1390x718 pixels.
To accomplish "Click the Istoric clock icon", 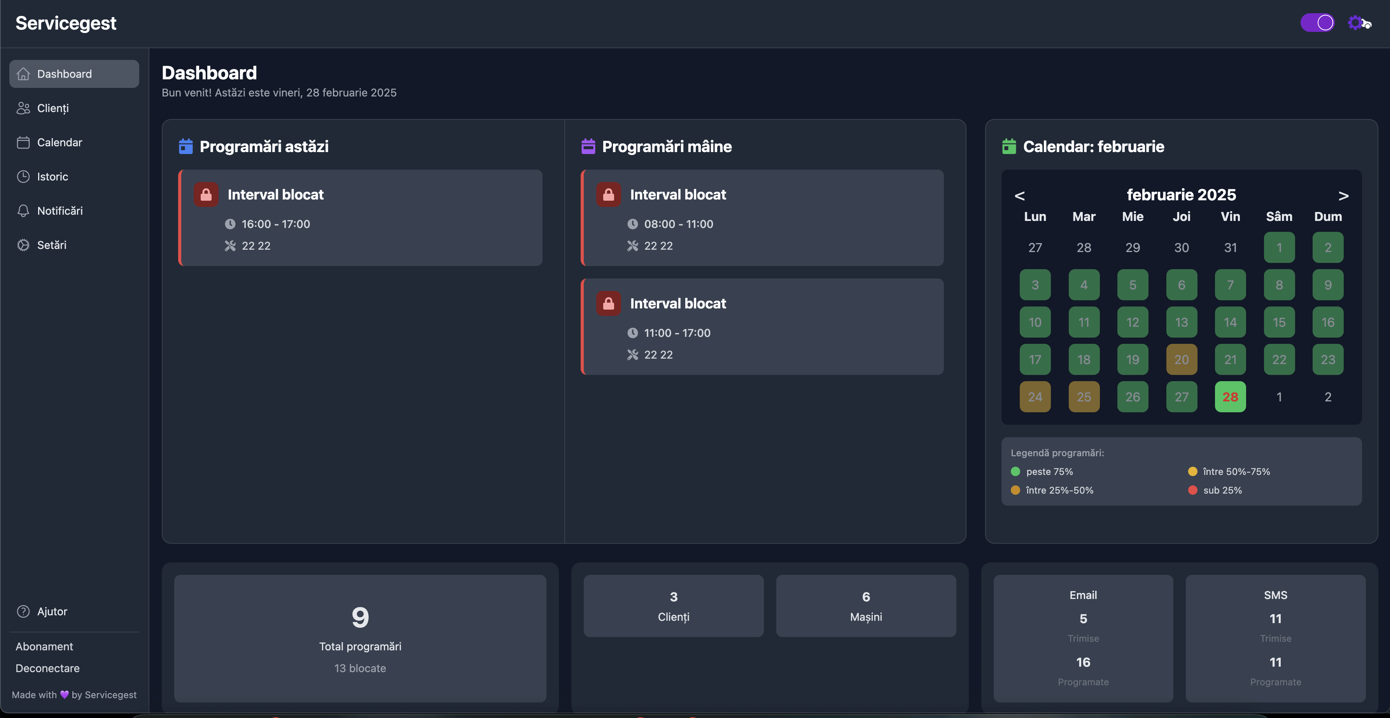I will pyautogui.click(x=23, y=177).
